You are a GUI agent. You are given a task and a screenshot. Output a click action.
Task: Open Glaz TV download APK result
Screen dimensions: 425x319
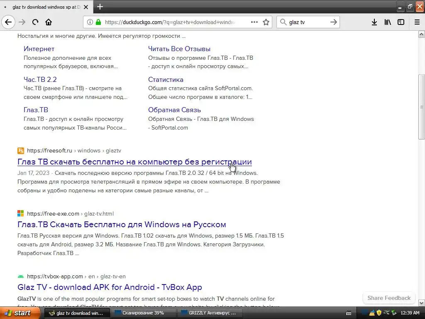[x=110, y=287]
